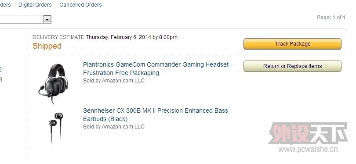Click Sold by Amazon.com LLC under the headset
This screenshot has height=164, width=356.
(x=114, y=81)
